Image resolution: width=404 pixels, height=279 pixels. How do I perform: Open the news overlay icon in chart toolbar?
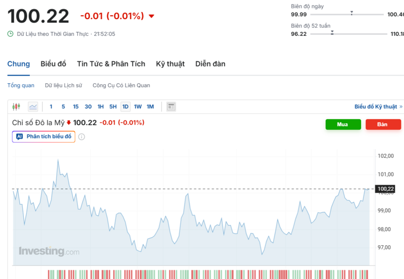pyautogui.click(x=171, y=106)
